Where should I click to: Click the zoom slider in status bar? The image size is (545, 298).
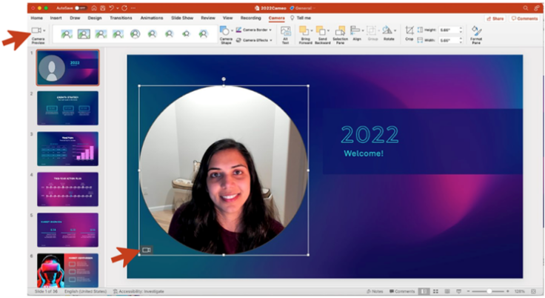click(x=489, y=291)
